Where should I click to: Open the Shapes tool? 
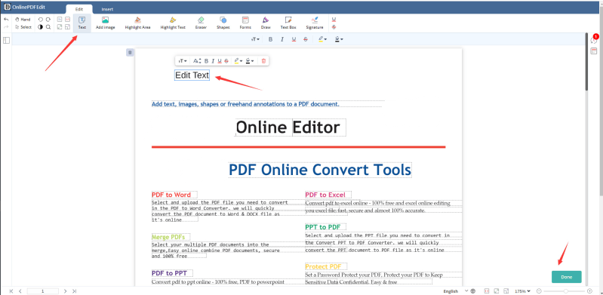223,23
